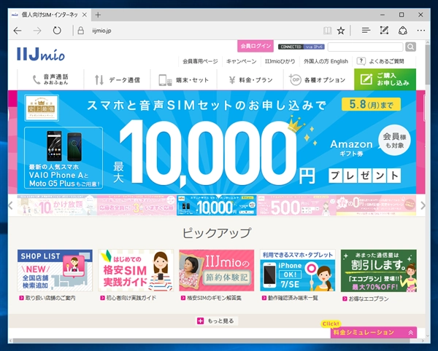Screen dimensions: 438x351
Task: Open 外国人の方 English link
Action: (x=326, y=61)
